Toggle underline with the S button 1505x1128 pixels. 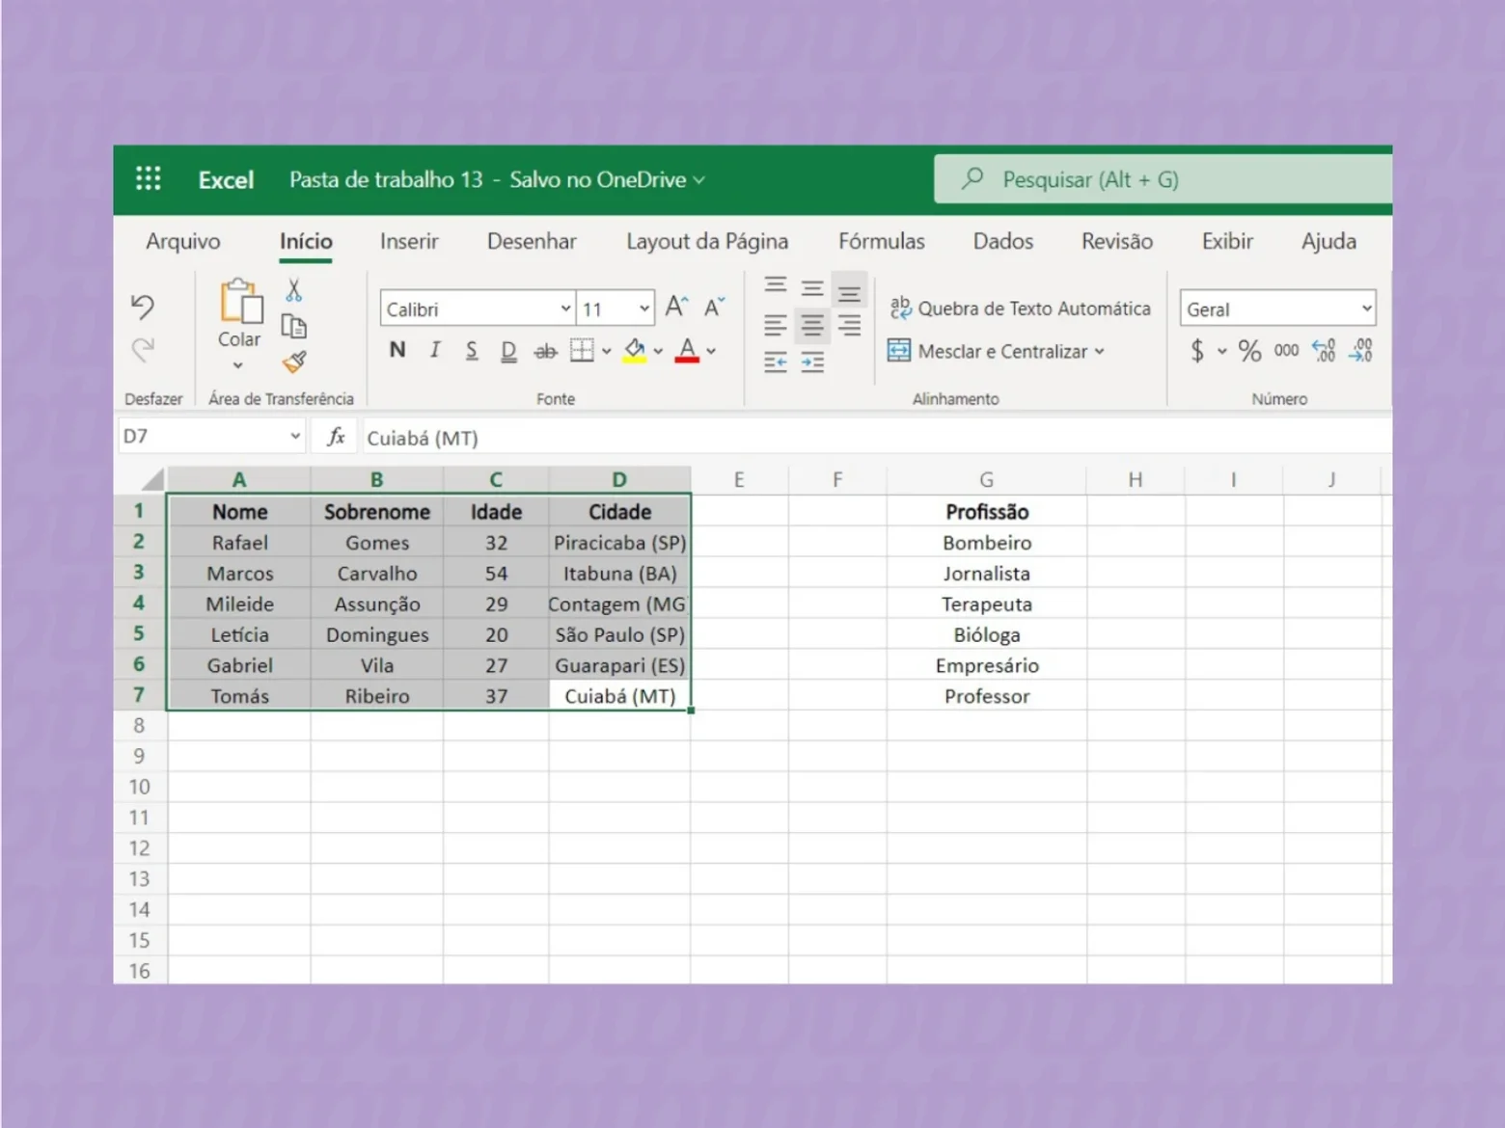[471, 350]
